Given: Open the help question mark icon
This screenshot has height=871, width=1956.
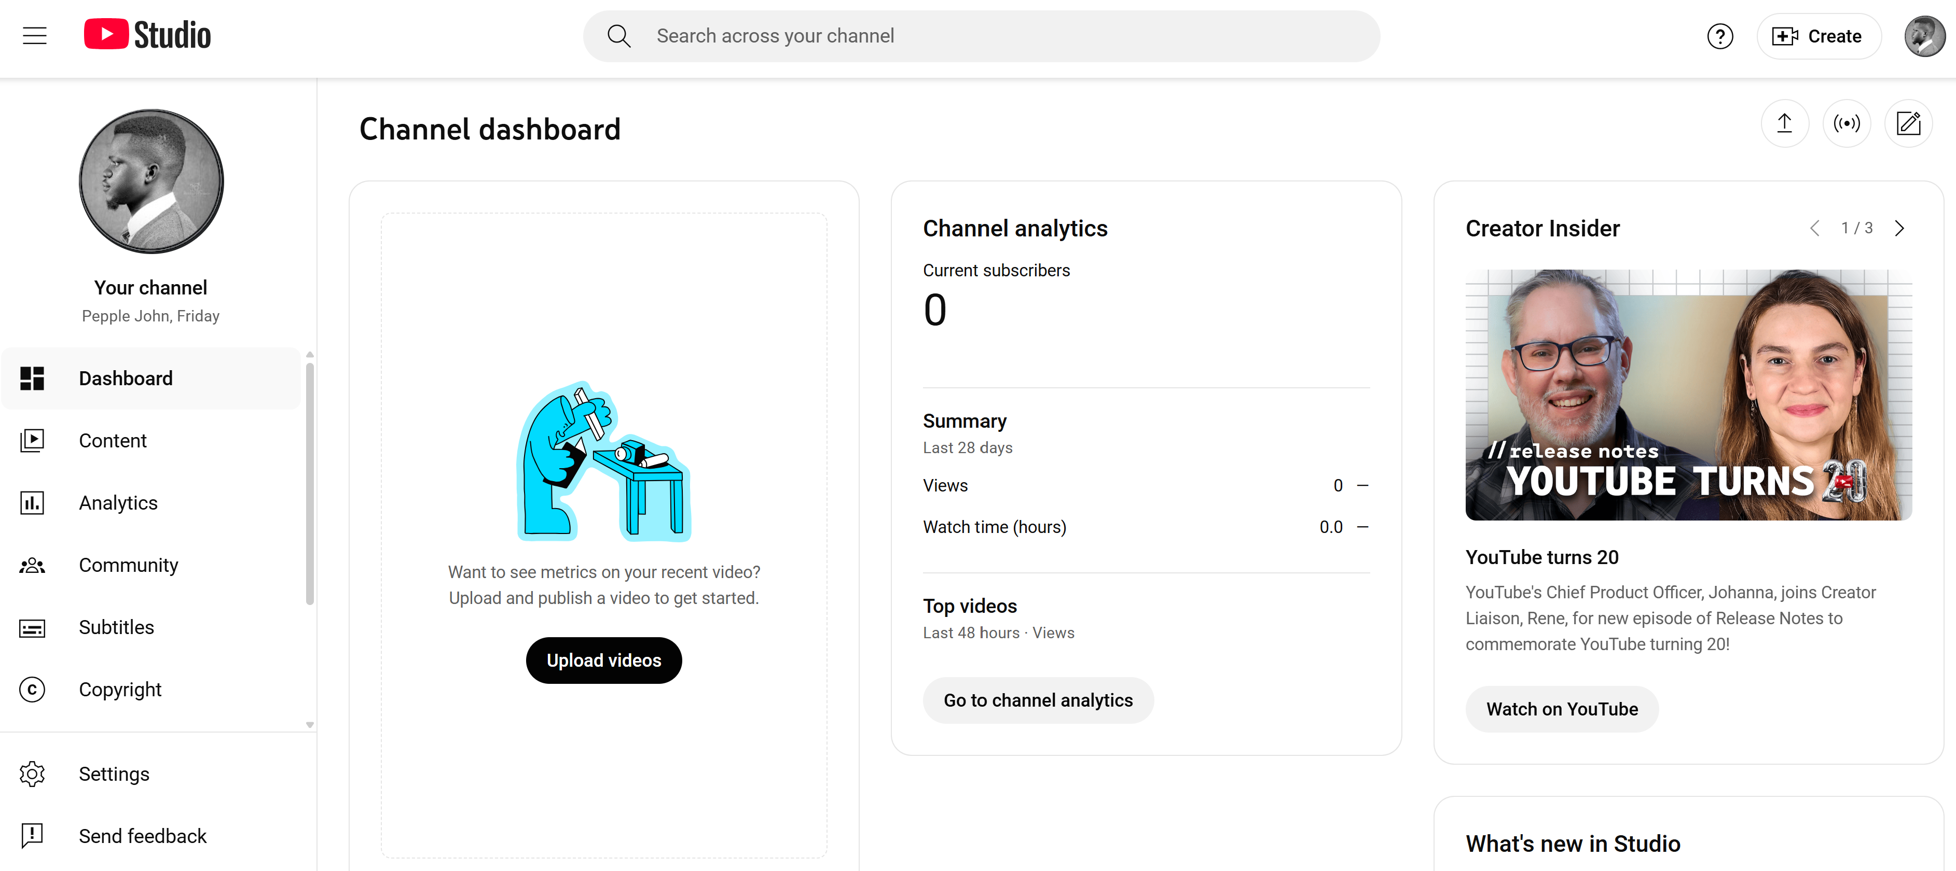Looking at the screenshot, I should (x=1720, y=36).
